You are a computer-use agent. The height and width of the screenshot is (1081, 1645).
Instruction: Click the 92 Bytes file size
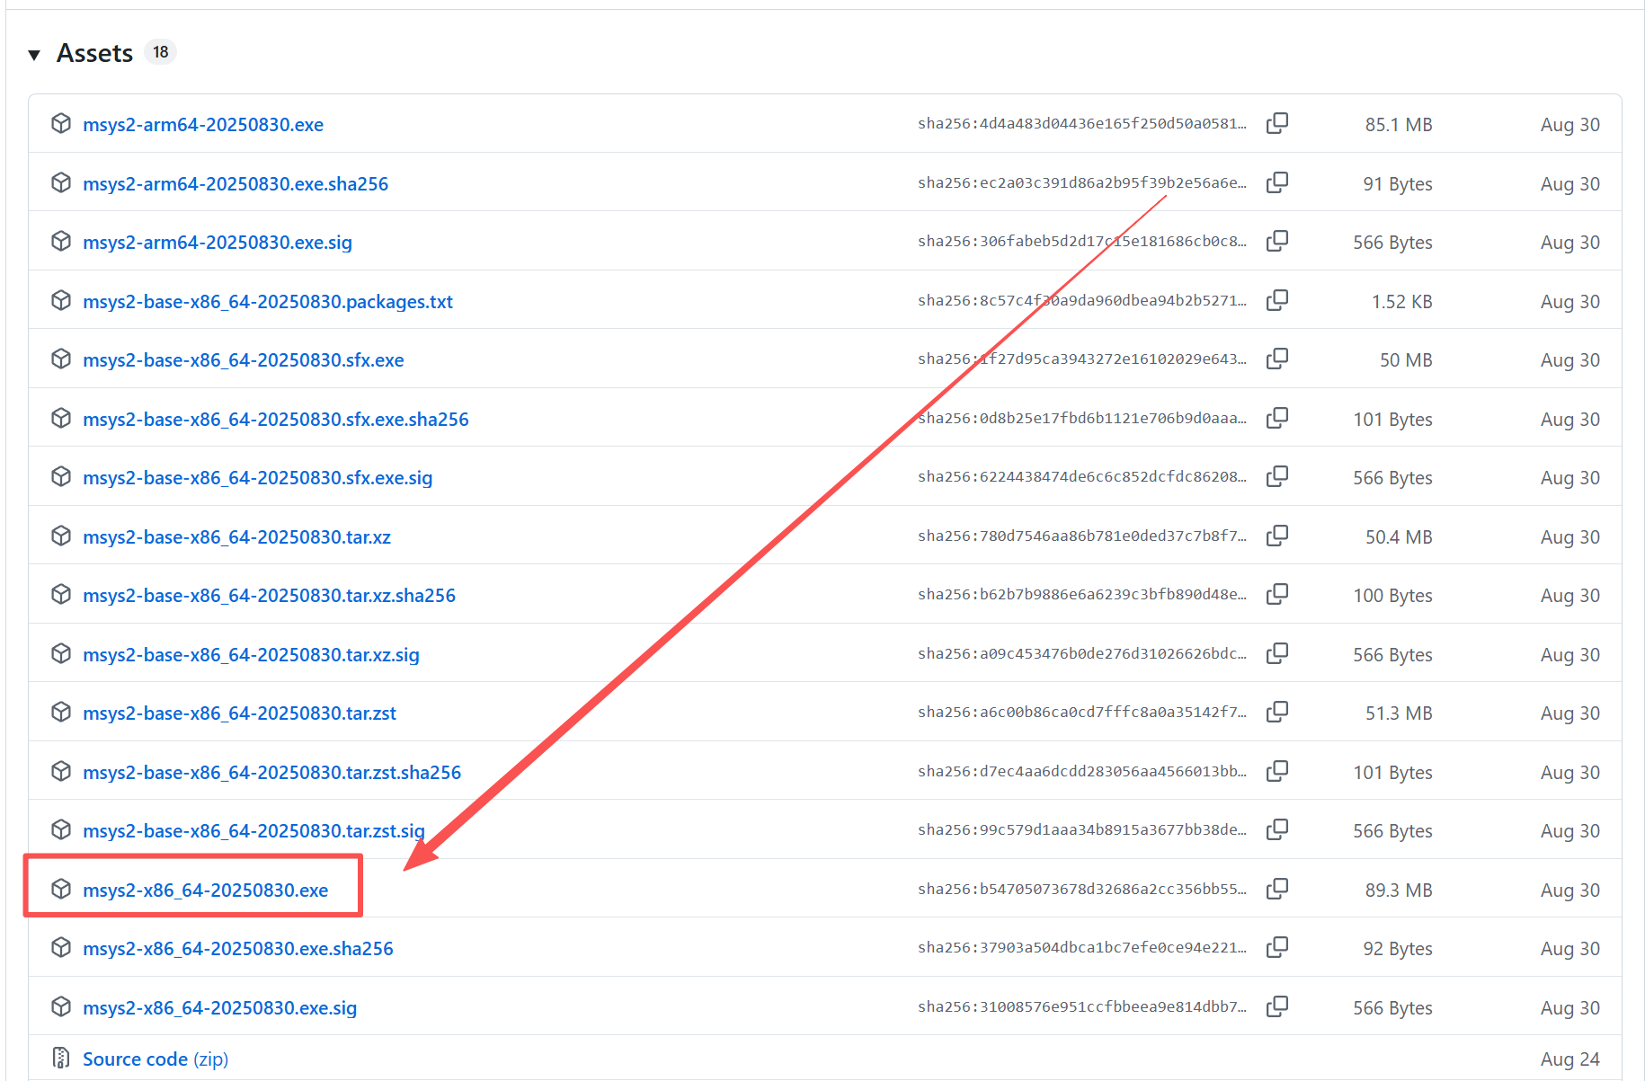pyautogui.click(x=1398, y=949)
